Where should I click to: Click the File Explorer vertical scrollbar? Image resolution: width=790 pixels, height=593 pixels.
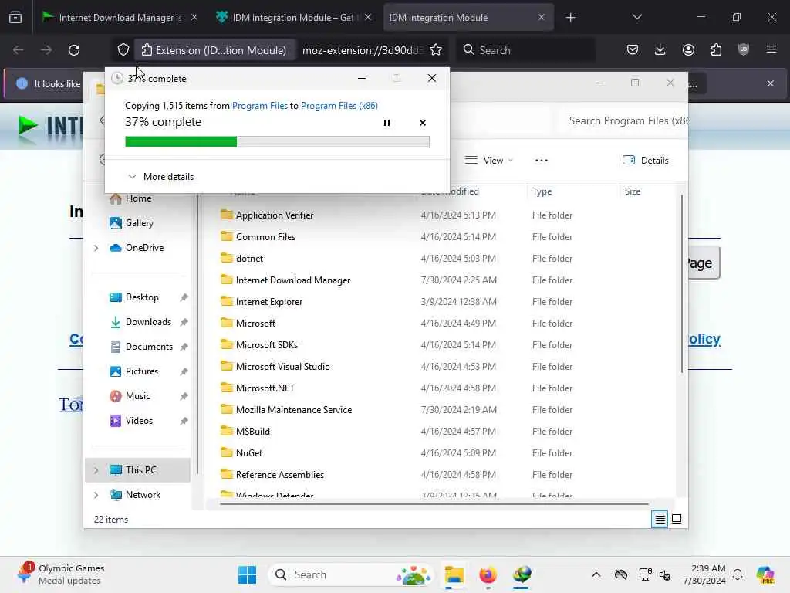(x=682, y=283)
